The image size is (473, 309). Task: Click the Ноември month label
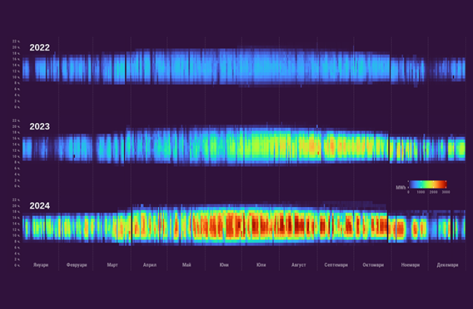pyautogui.click(x=410, y=264)
